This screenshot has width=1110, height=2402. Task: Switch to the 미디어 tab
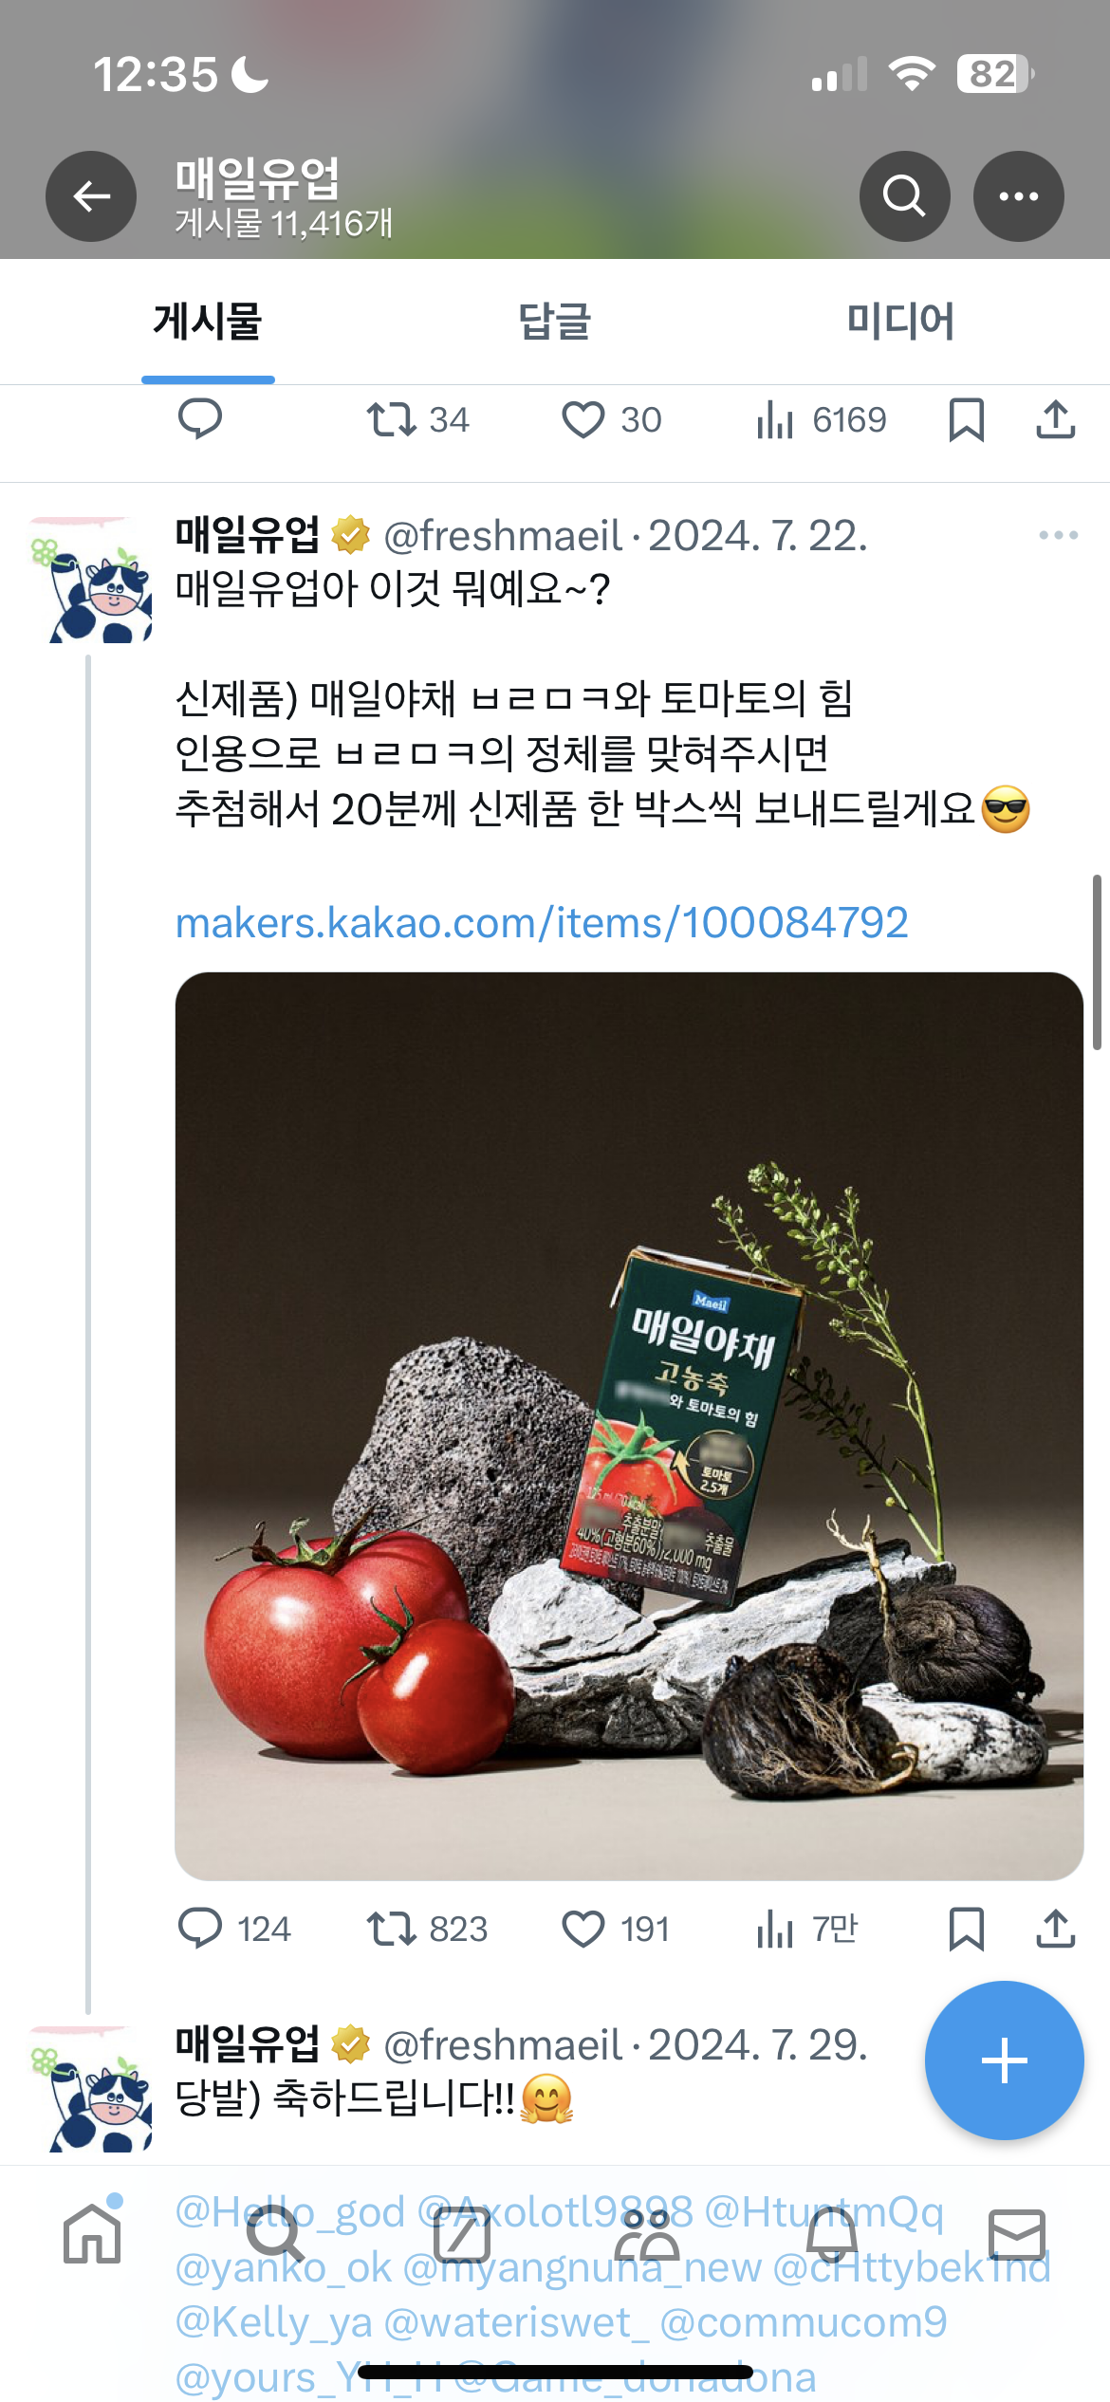pos(900,322)
